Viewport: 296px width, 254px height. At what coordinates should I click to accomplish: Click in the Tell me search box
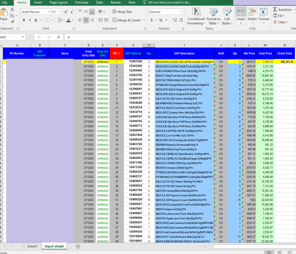pyautogui.click(x=169, y=2)
